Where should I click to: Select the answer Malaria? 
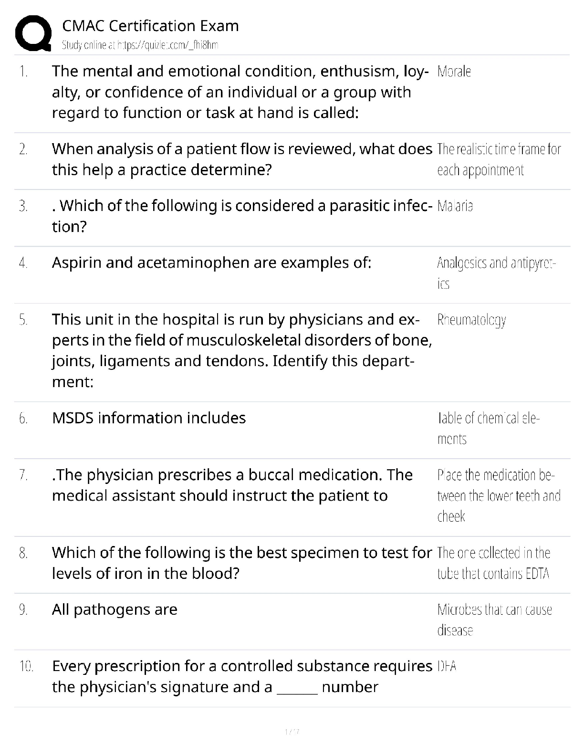[455, 206]
